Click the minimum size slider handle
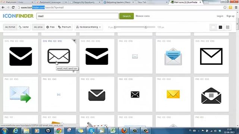 tap(115, 27)
